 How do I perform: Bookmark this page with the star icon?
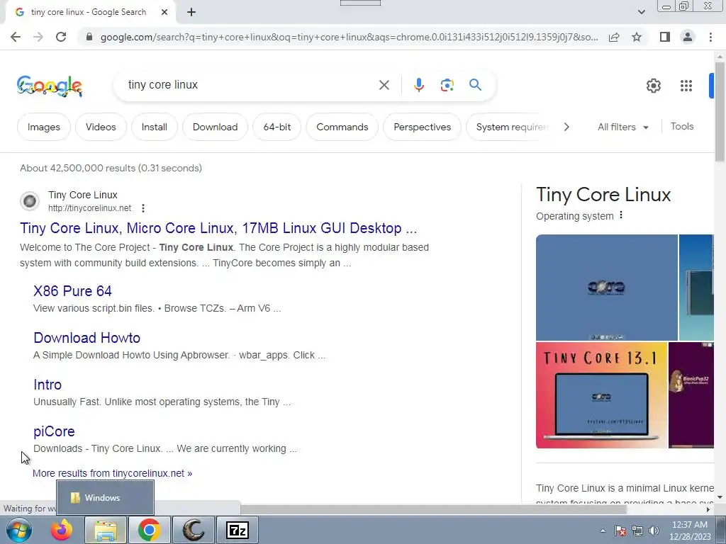tap(637, 37)
